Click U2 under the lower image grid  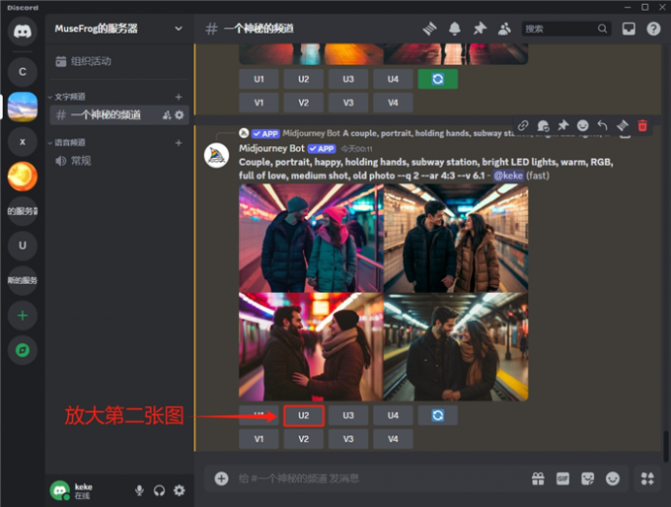tap(303, 415)
